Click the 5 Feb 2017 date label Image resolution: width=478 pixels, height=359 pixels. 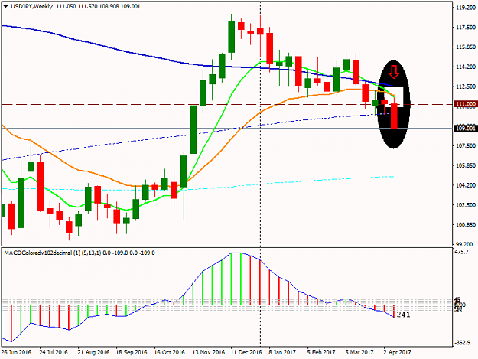(x=321, y=352)
